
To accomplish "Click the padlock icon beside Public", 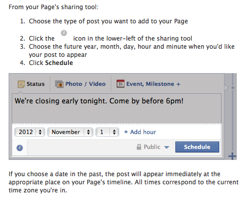I will [139, 147].
